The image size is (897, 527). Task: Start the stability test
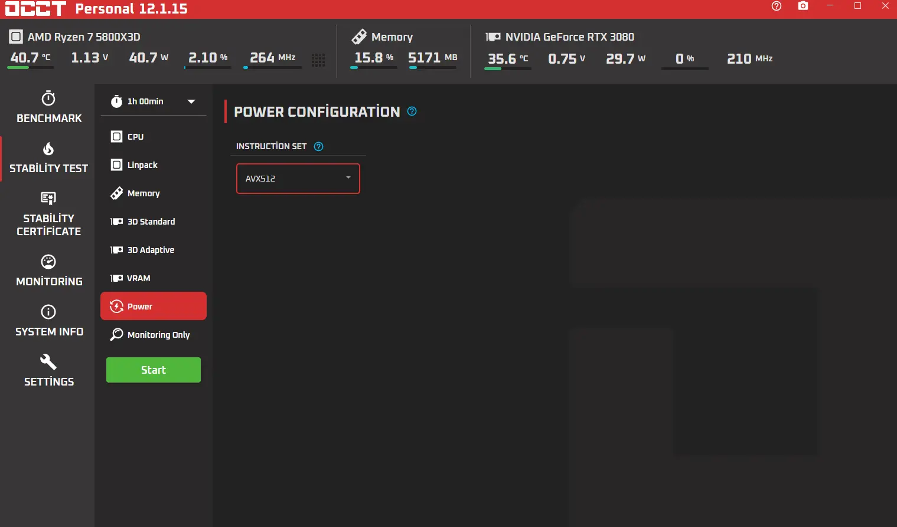[154, 370]
